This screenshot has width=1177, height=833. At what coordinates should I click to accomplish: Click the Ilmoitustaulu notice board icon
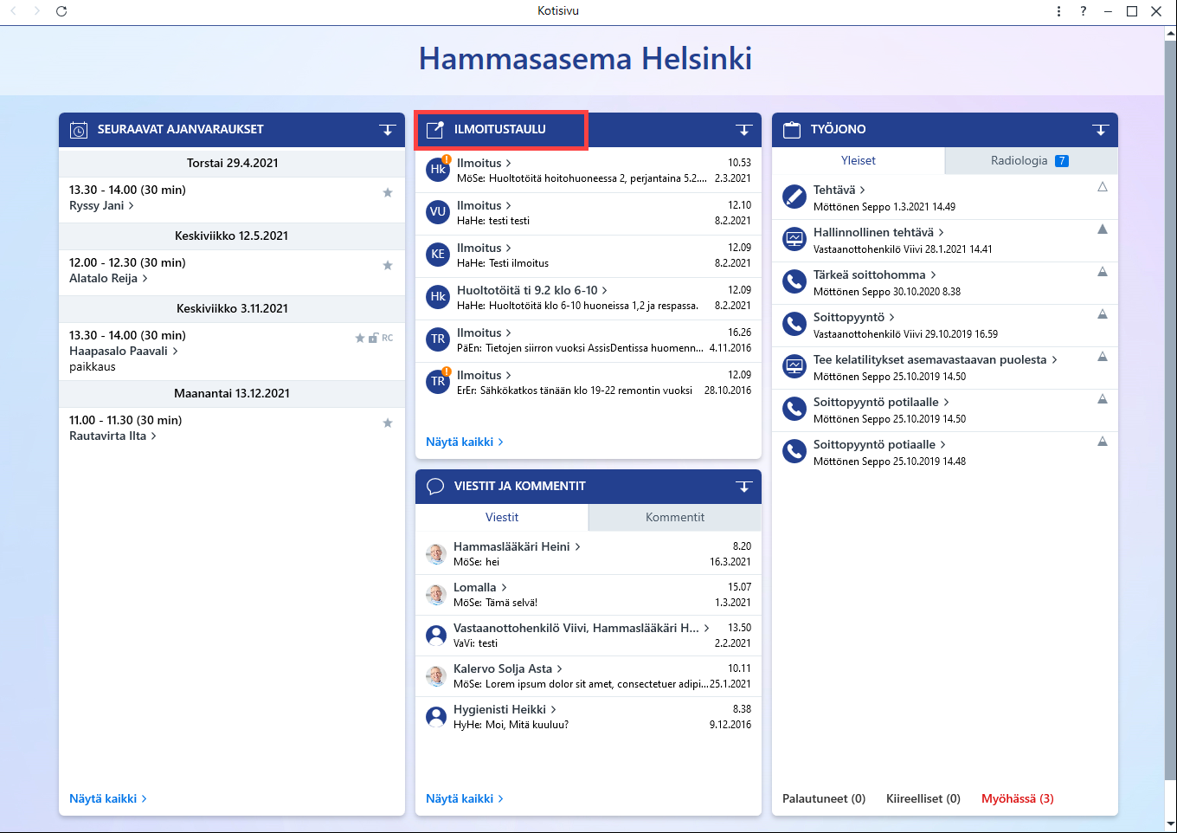[435, 130]
